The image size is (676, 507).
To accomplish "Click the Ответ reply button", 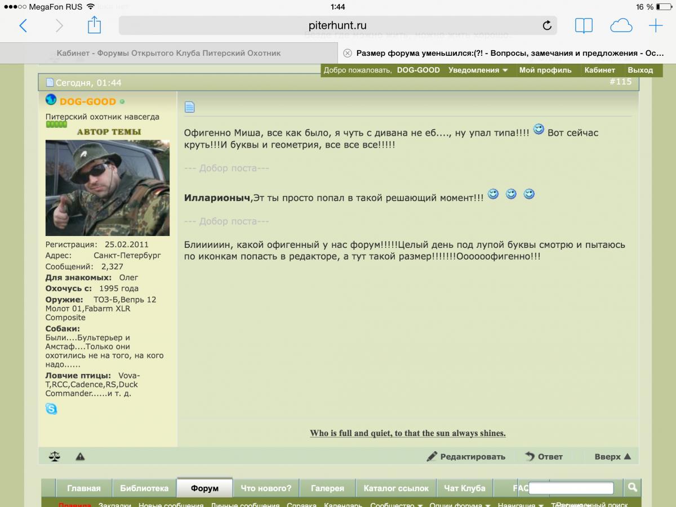I will pos(544,456).
